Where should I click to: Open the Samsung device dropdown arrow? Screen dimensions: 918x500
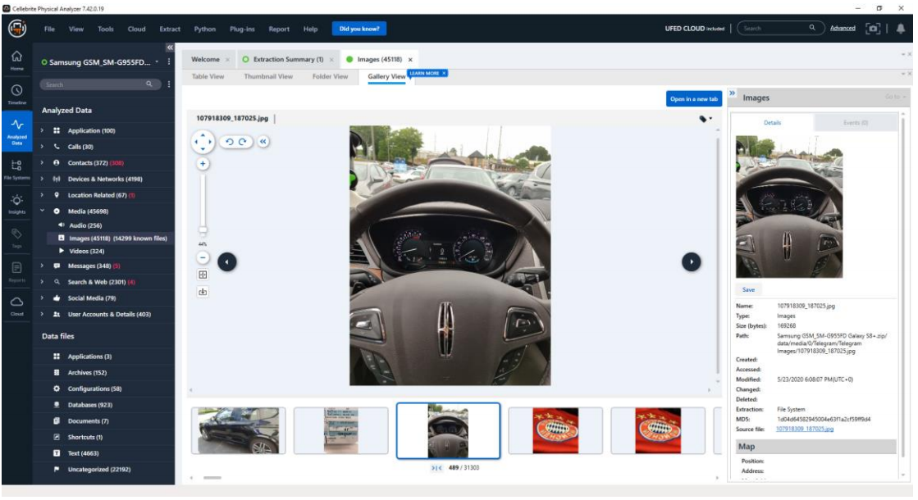[157, 62]
